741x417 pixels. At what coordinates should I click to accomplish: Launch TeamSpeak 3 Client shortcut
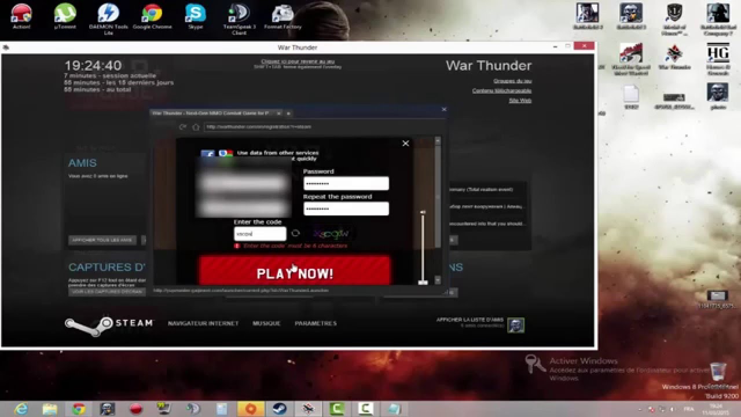pyautogui.click(x=239, y=19)
